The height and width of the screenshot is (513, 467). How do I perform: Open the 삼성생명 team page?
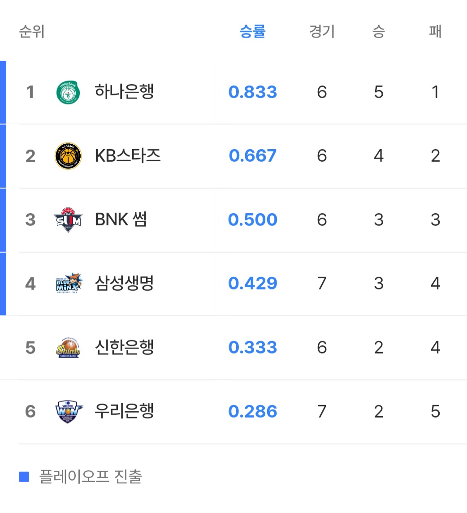point(124,284)
